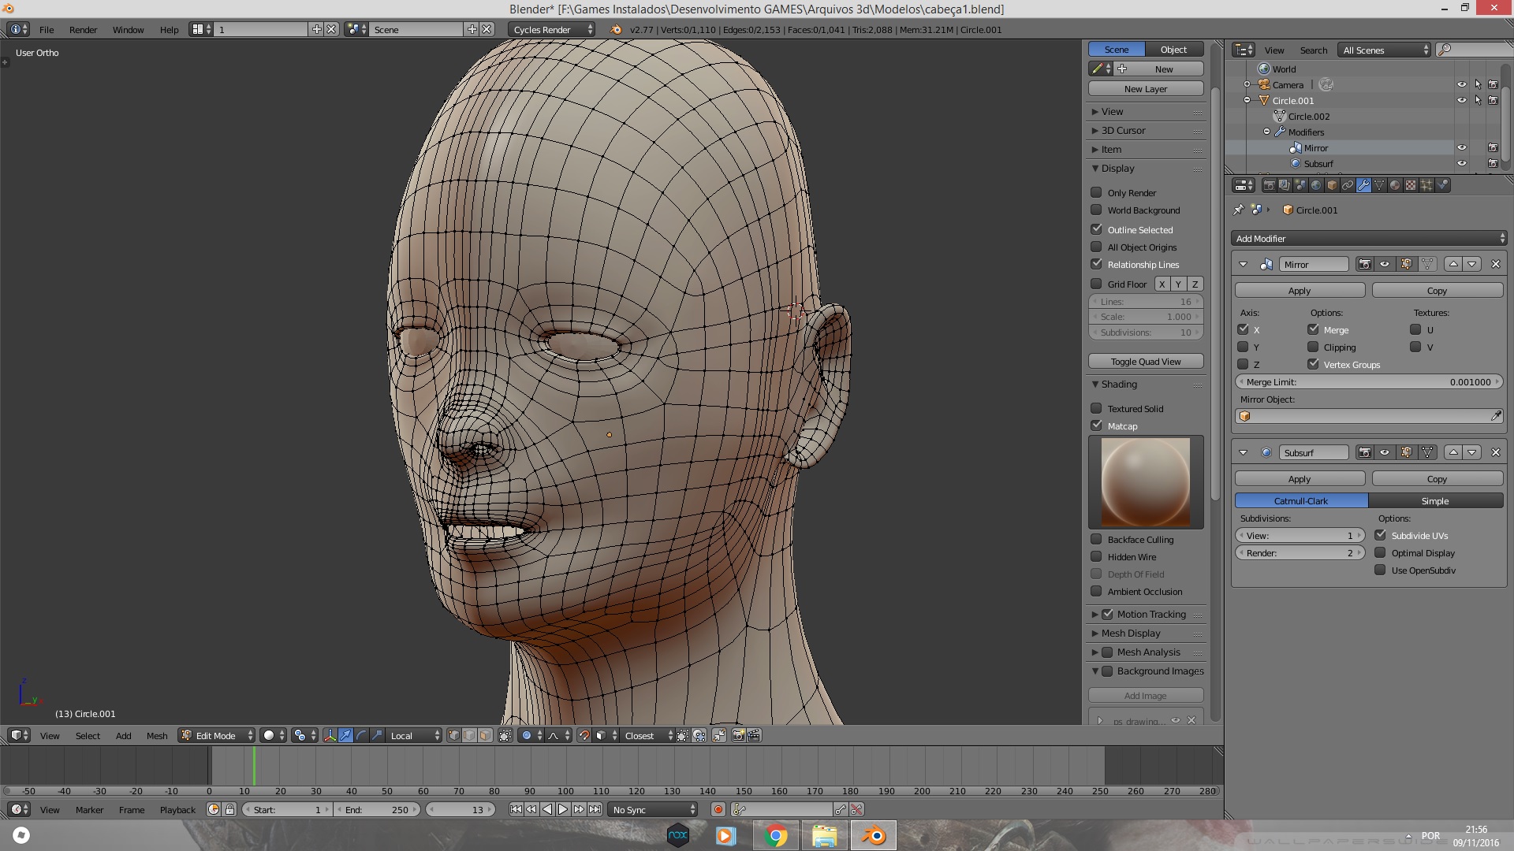Image resolution: width=1514 pixels, height=851 pixels.
Task: Switch to vertex select mode
Action: point(454,735)
